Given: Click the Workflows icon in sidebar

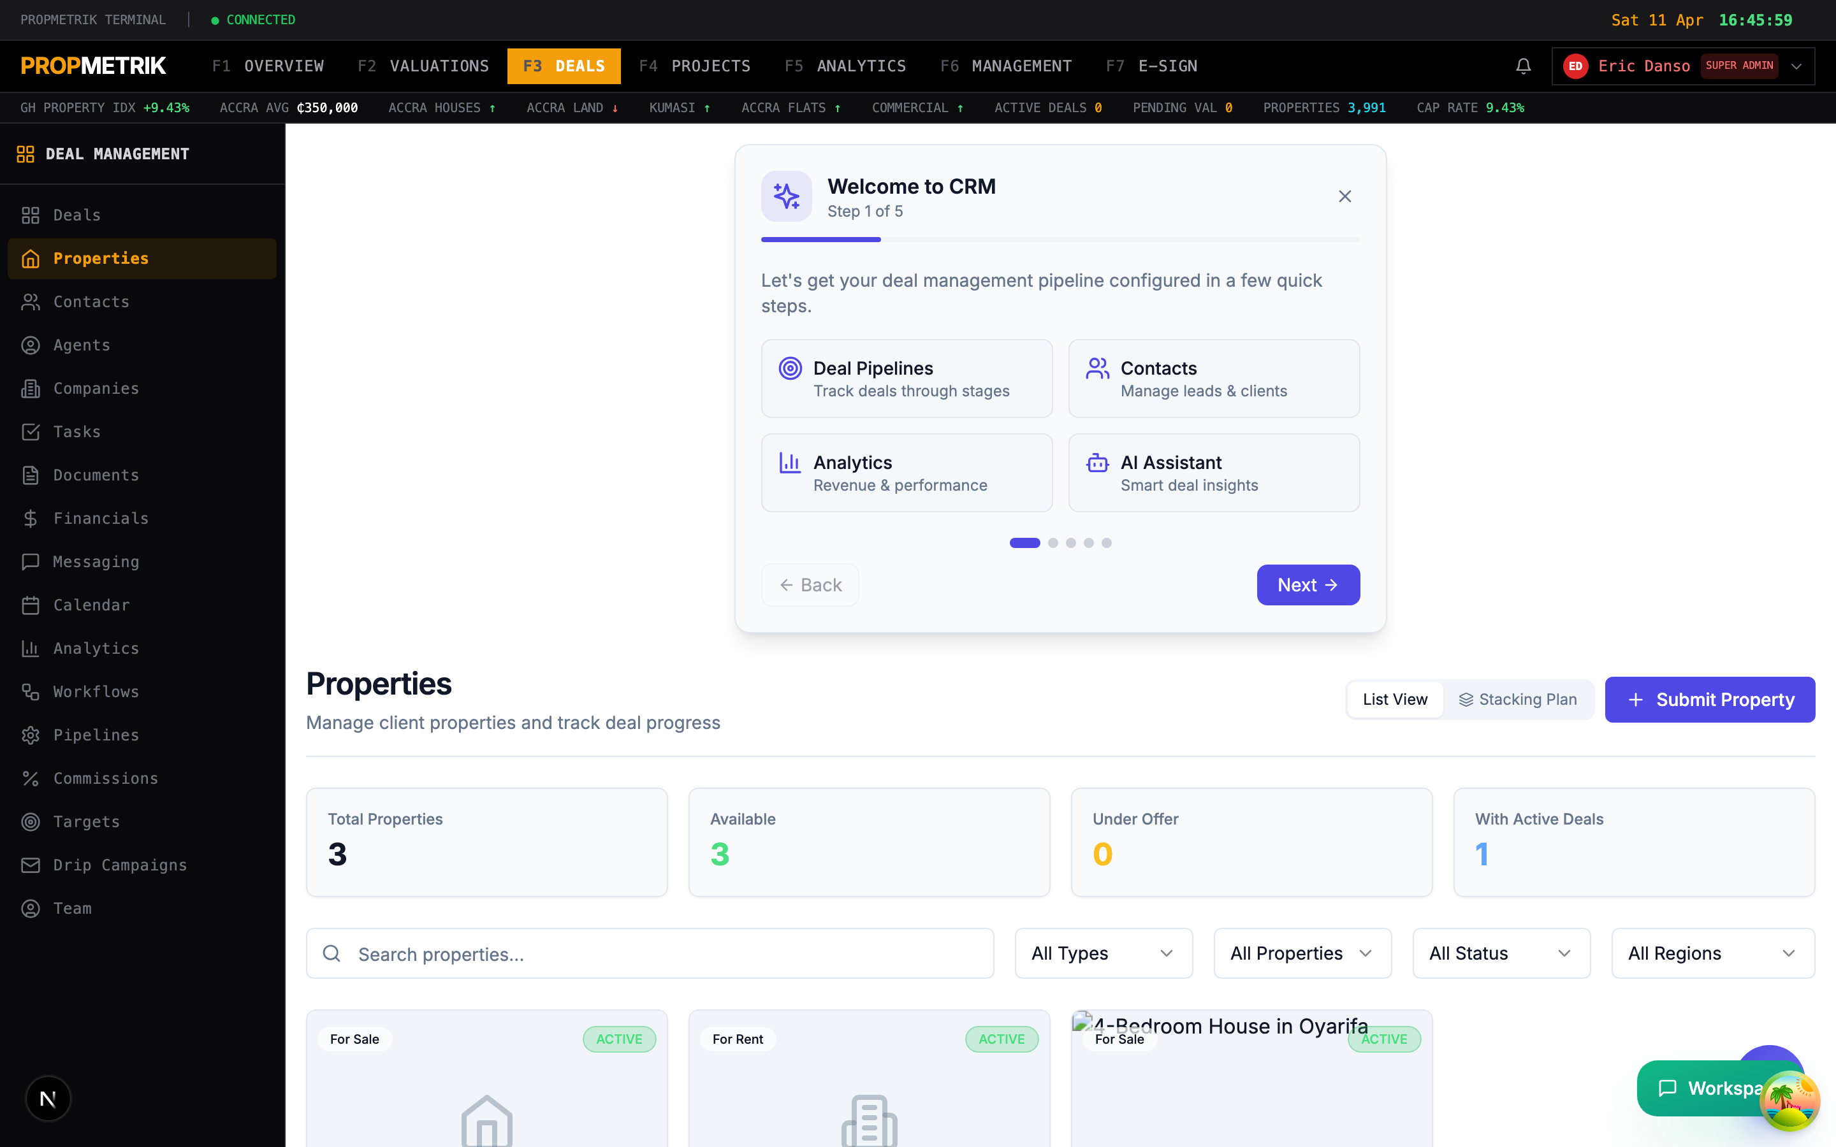Looking at the screenshot, I should (31, 692).
